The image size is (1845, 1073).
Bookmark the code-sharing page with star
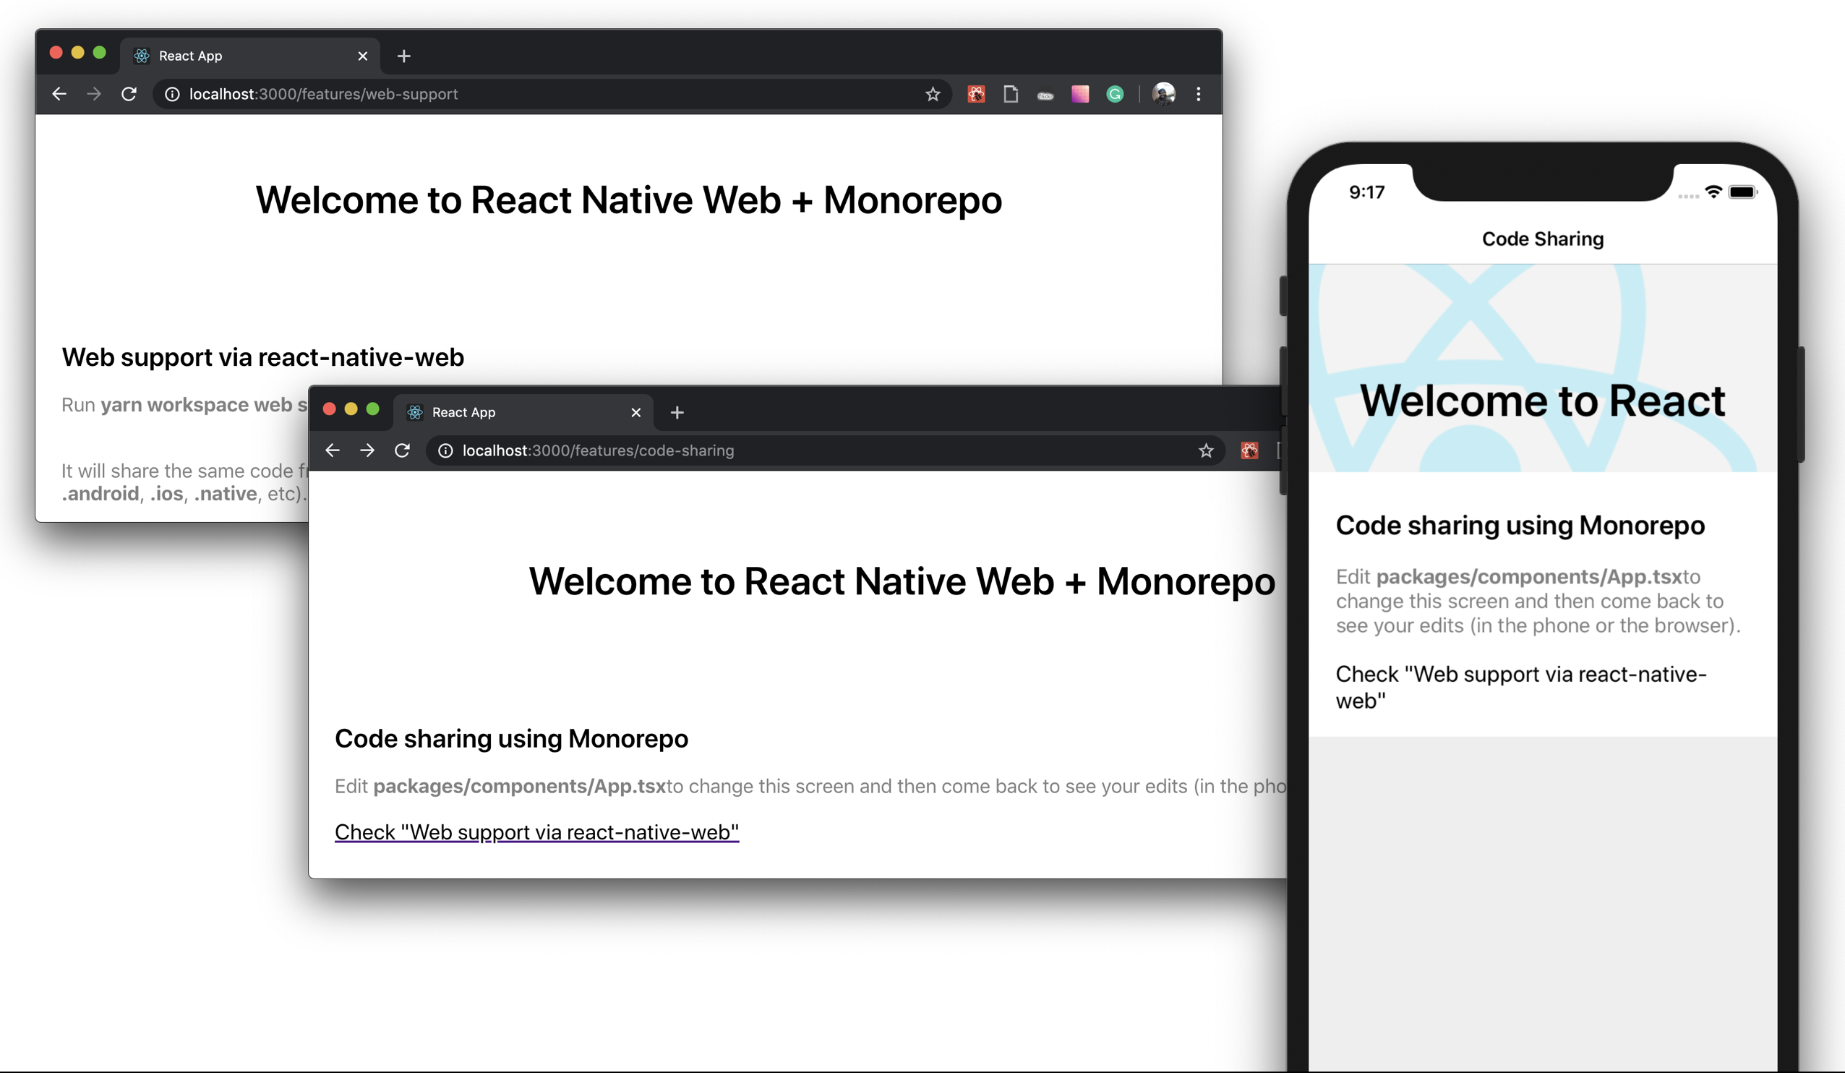pos(1206,450)
